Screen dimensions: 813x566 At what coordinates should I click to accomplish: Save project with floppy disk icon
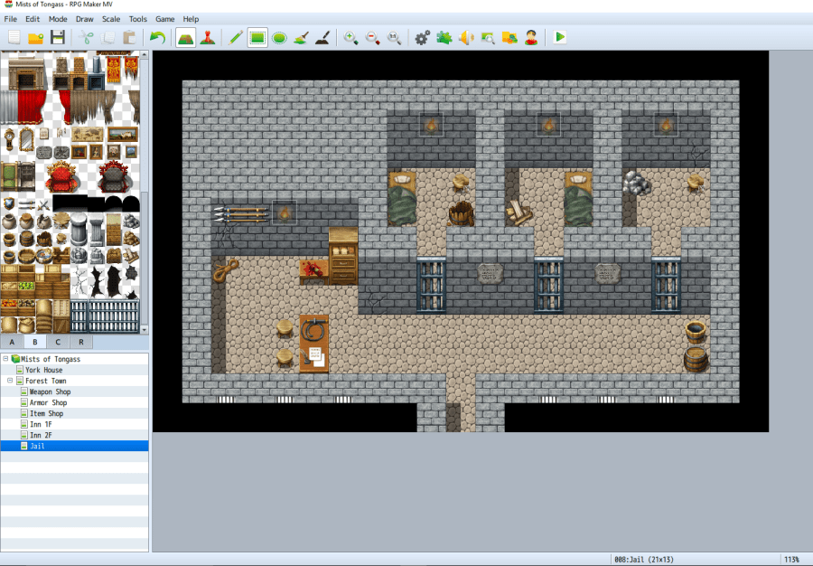pyautogui.click(x=58, y=37)
